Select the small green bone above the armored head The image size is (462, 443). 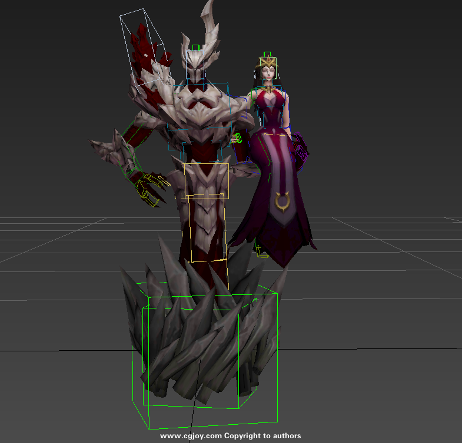[195, 47]
